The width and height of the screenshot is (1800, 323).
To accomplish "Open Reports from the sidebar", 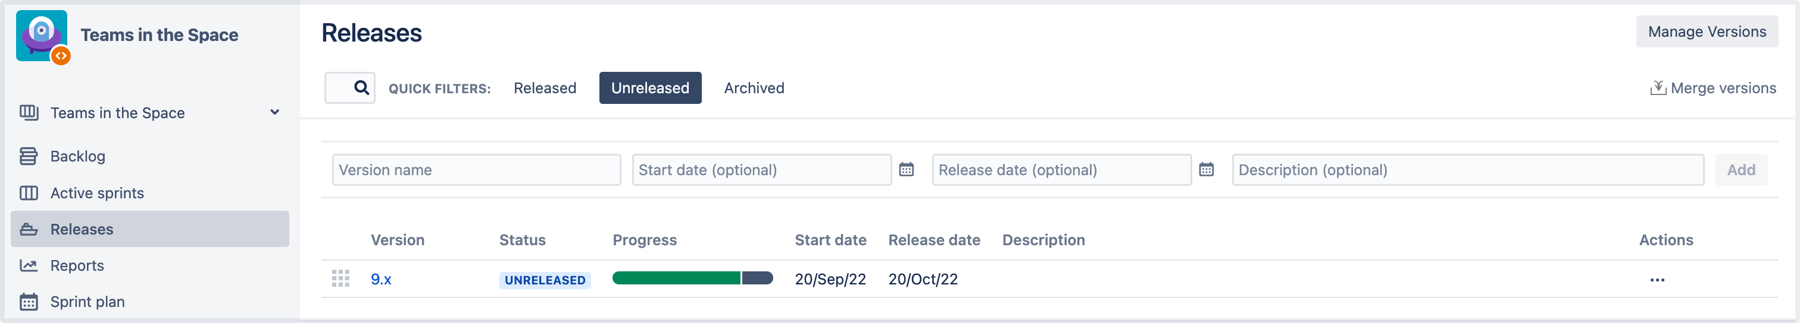I will 77,266.
